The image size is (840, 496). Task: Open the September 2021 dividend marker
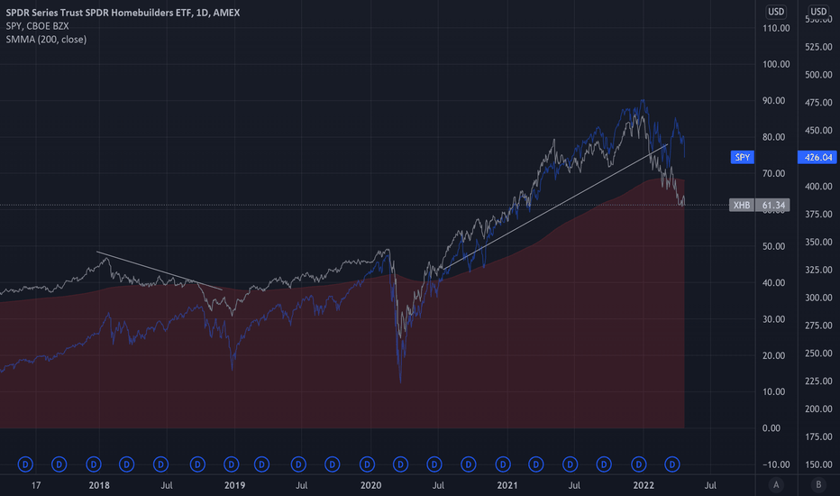pyautogui.click(x=604, y=464)
